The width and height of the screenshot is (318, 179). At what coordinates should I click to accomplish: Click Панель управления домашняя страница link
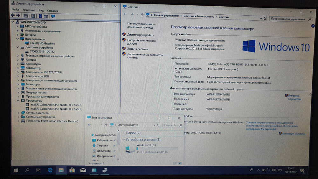click(141, 25)
